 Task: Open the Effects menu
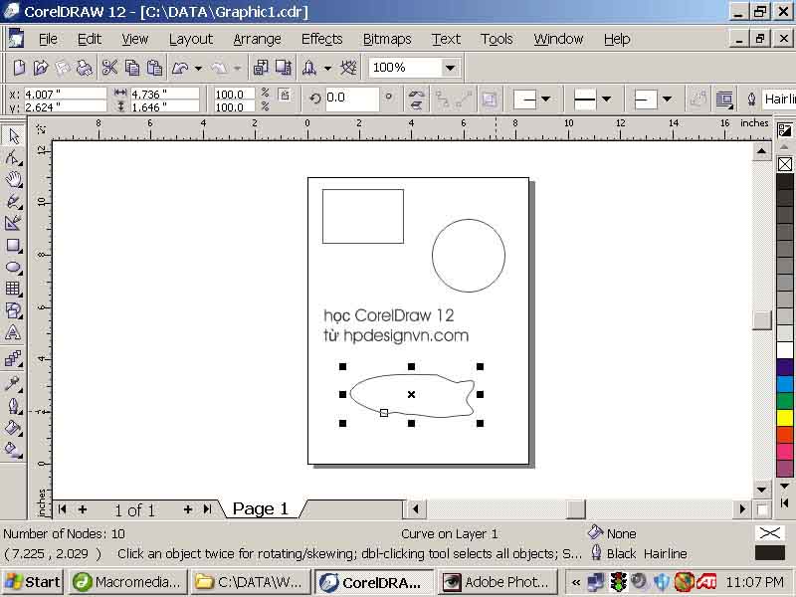(x=321, y=39)
